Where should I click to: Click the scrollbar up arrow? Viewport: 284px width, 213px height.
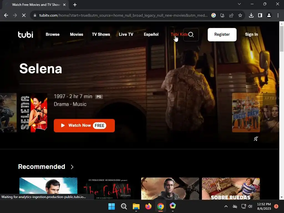[x=282, y=24]
